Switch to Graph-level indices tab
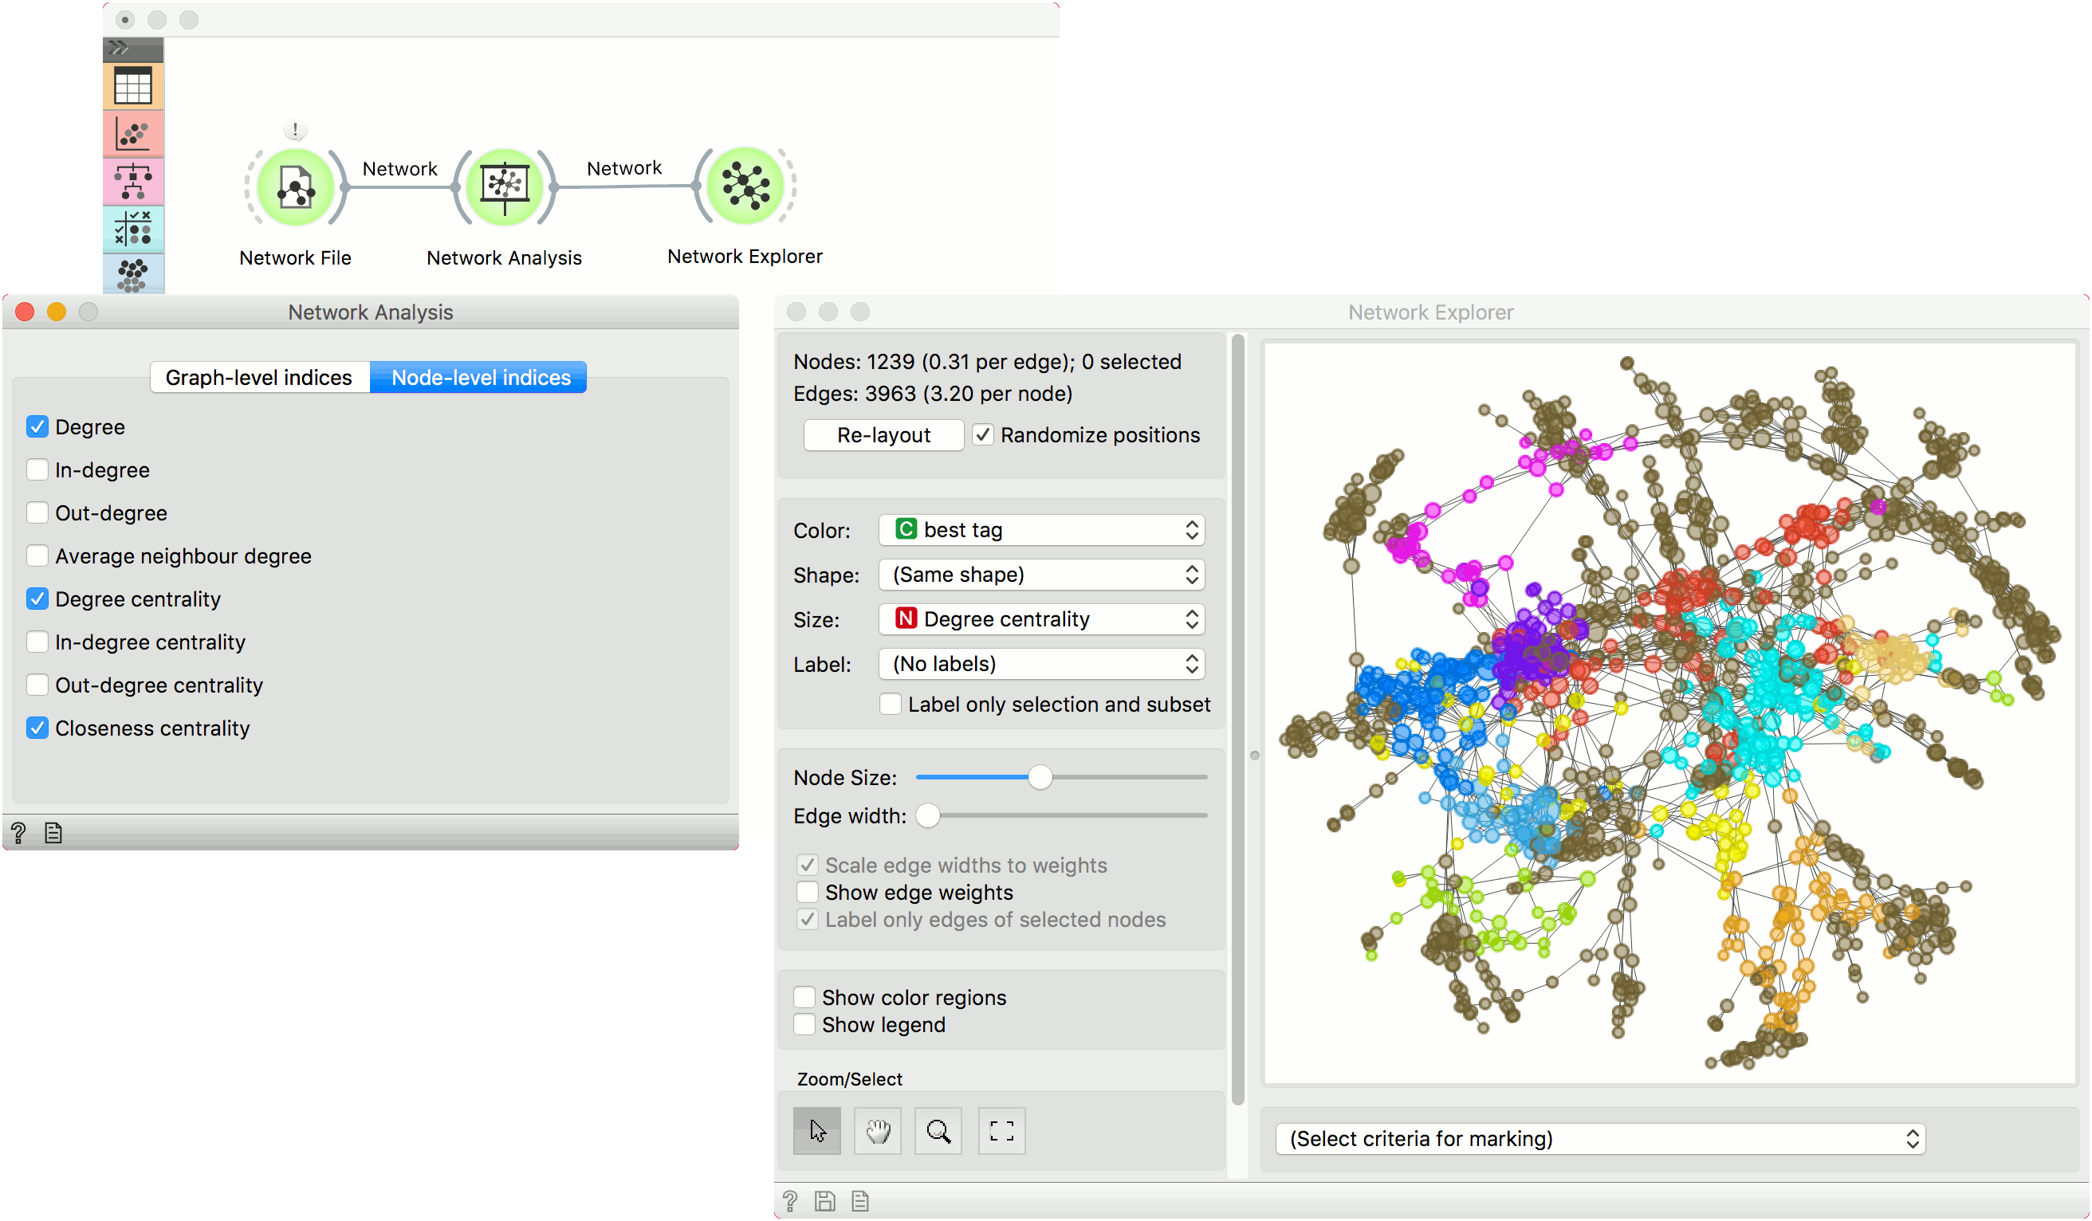The height and width of the screenshot is (1221, 2092). (x=259, y=378)
